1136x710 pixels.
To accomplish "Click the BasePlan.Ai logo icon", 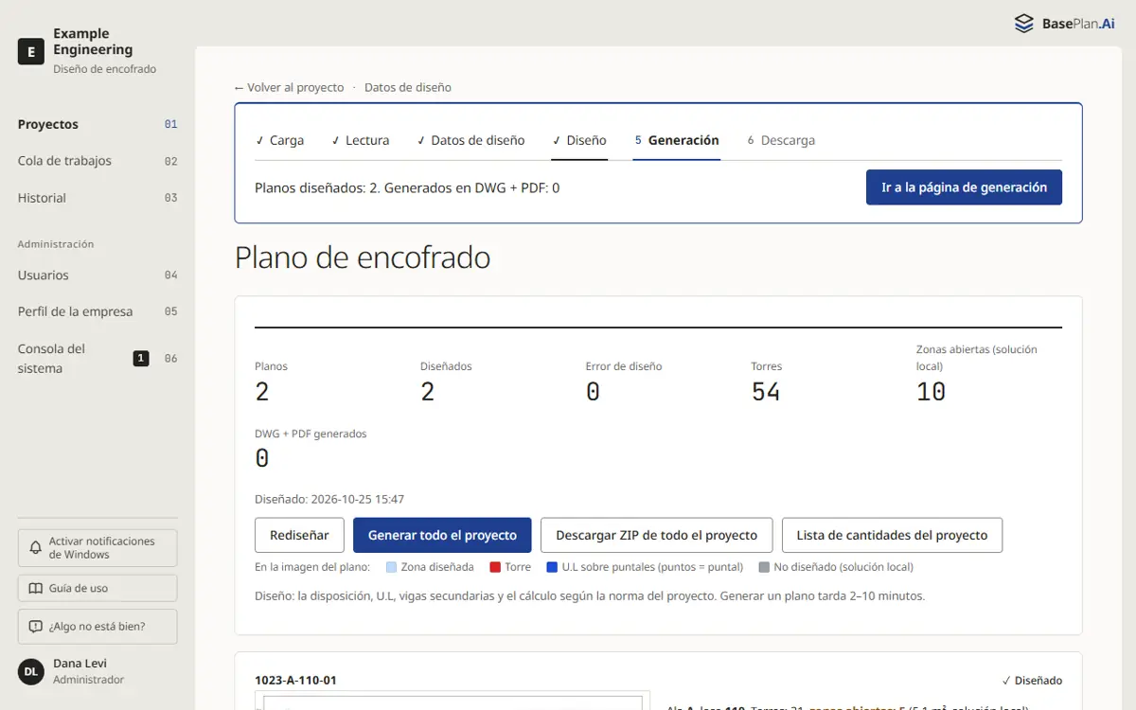I will pos(1023,24).
